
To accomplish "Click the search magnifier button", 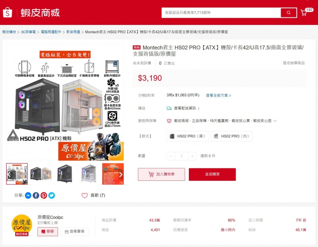I will (x=289, y=12).
